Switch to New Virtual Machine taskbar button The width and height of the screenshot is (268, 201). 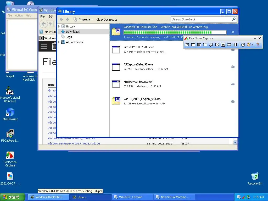pos(174,197)
